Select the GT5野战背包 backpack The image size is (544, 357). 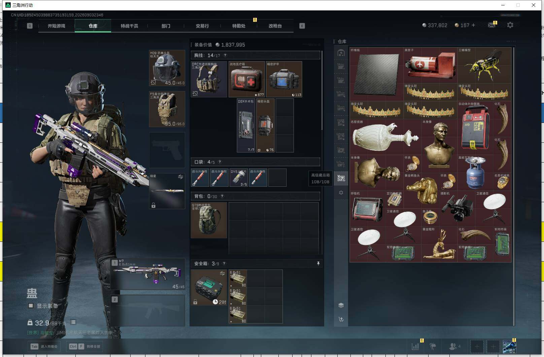[209, 220]
